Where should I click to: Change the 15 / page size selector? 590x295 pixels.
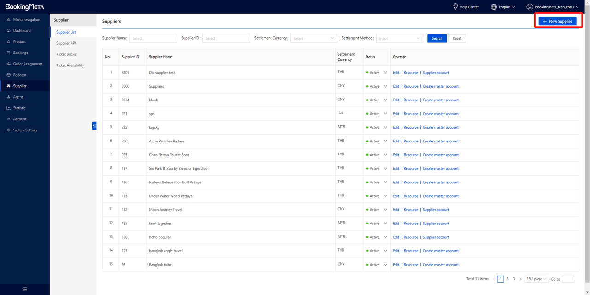[x=537, y=279]
